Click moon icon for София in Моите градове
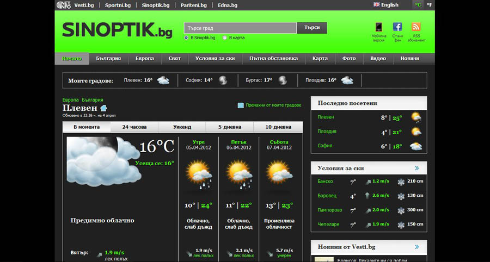The width and height of the screenshot is (490, 262). click(223, 80)
